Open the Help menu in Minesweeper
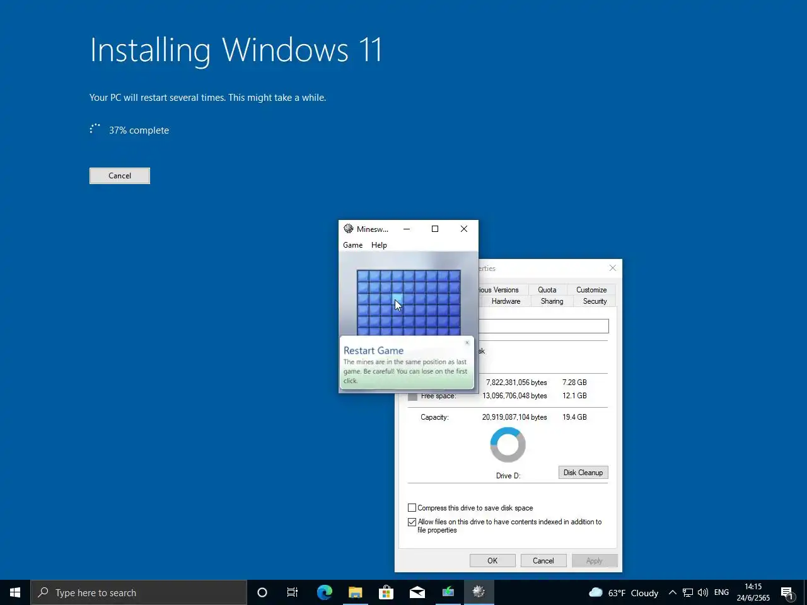The width and height of the screenshot is (807, 605). point(379,245)
